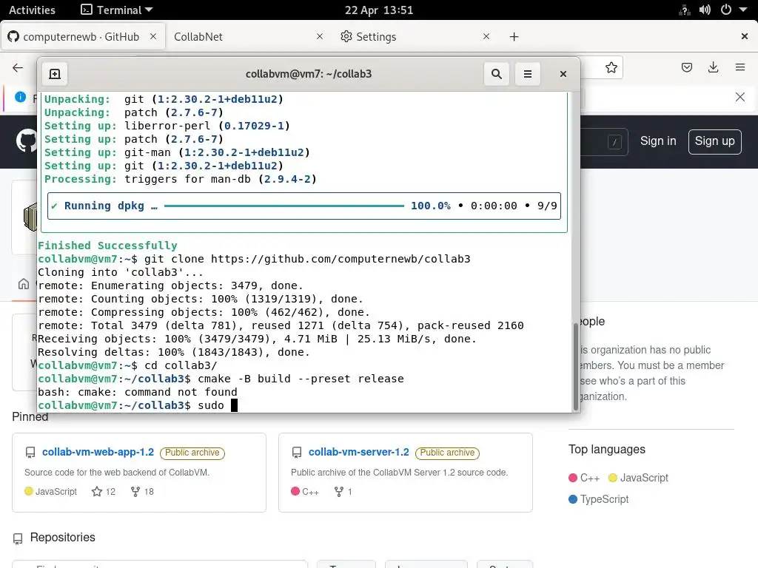758x568 pixels.
Task: Click the terminal scrollbar handle
Action: [575, 367]
